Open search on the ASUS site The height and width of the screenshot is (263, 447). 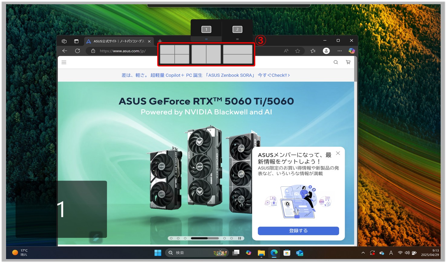[336, 62]
